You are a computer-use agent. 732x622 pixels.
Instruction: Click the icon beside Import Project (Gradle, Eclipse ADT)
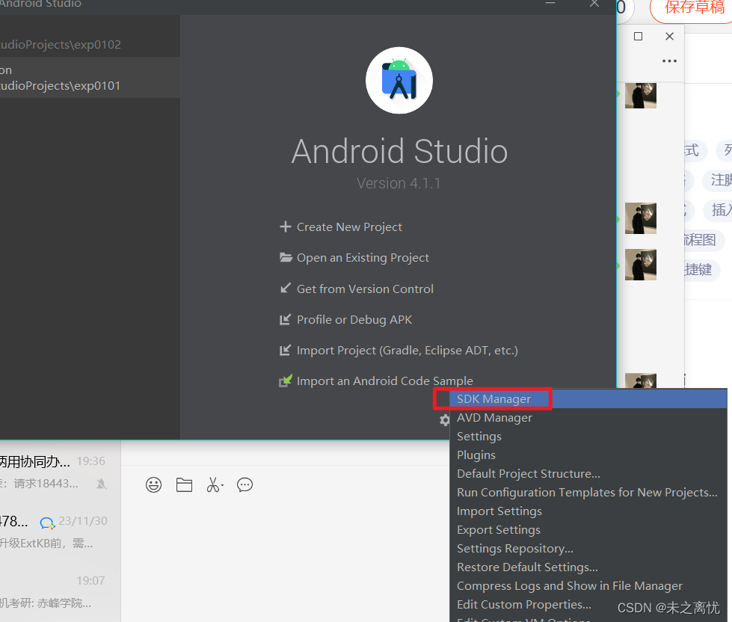coord(285,350)
